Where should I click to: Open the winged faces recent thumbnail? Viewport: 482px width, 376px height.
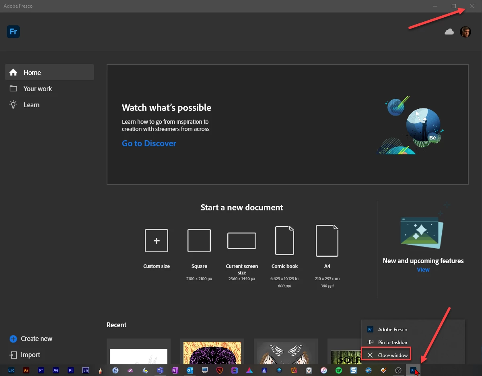click(286, 351)
